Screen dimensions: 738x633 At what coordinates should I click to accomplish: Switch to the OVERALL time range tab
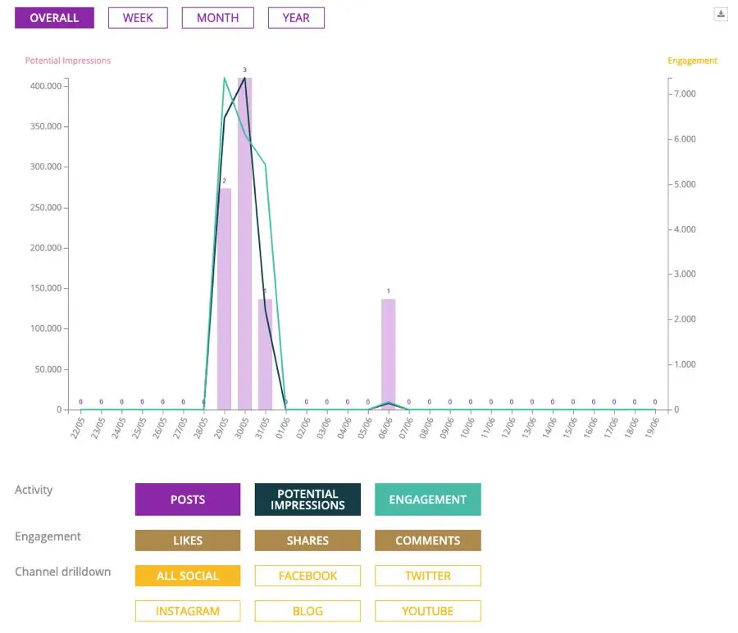[x=54, y=18]
